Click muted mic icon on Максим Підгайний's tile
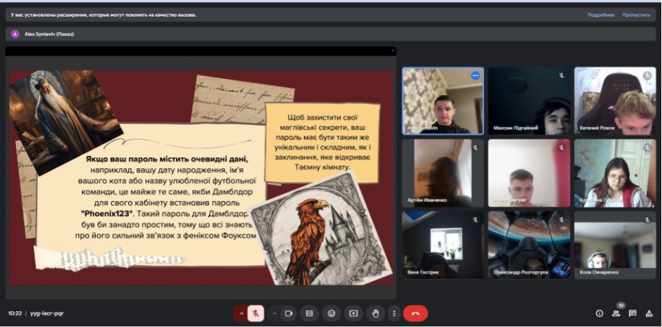Viewport: 662px width, 327px height. click(x=561, y=75)
